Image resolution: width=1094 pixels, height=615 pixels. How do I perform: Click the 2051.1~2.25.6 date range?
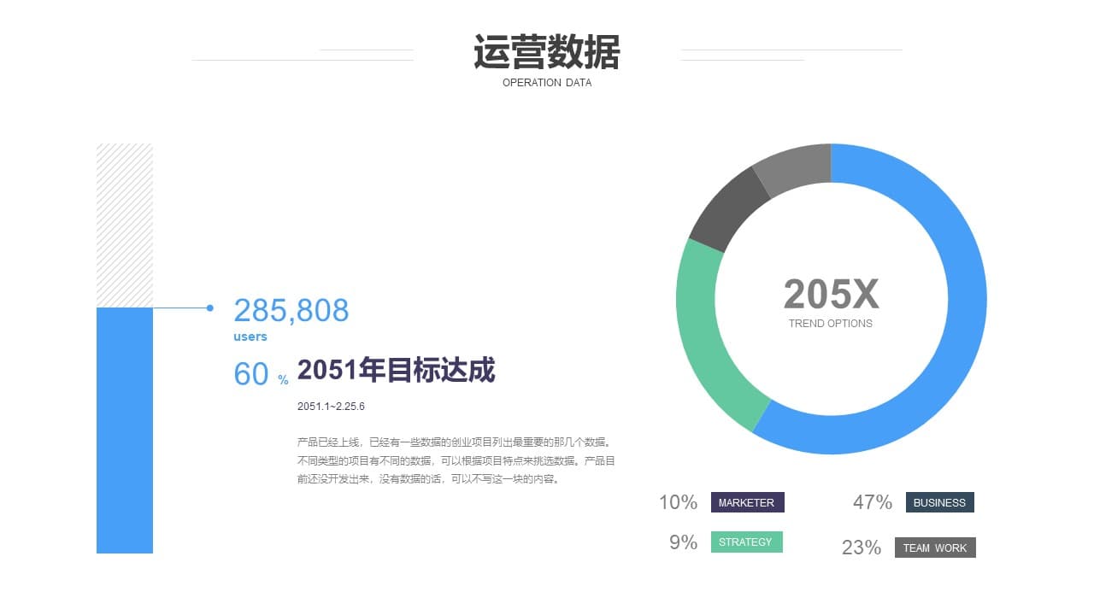331,407
